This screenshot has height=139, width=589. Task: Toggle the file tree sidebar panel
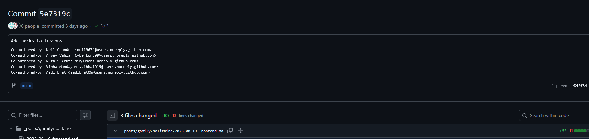click(112, 115)
